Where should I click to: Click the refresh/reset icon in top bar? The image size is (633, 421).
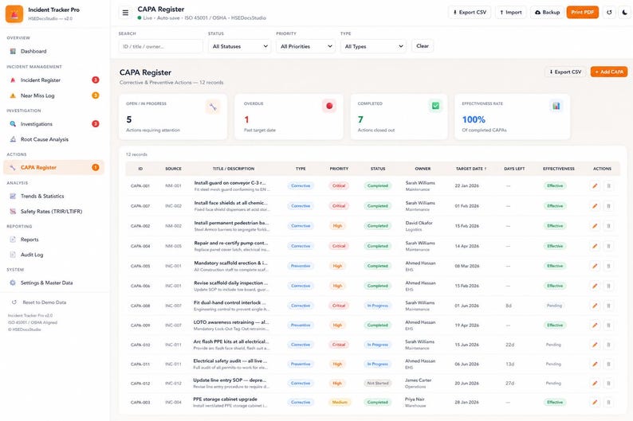tap(609, 13)
